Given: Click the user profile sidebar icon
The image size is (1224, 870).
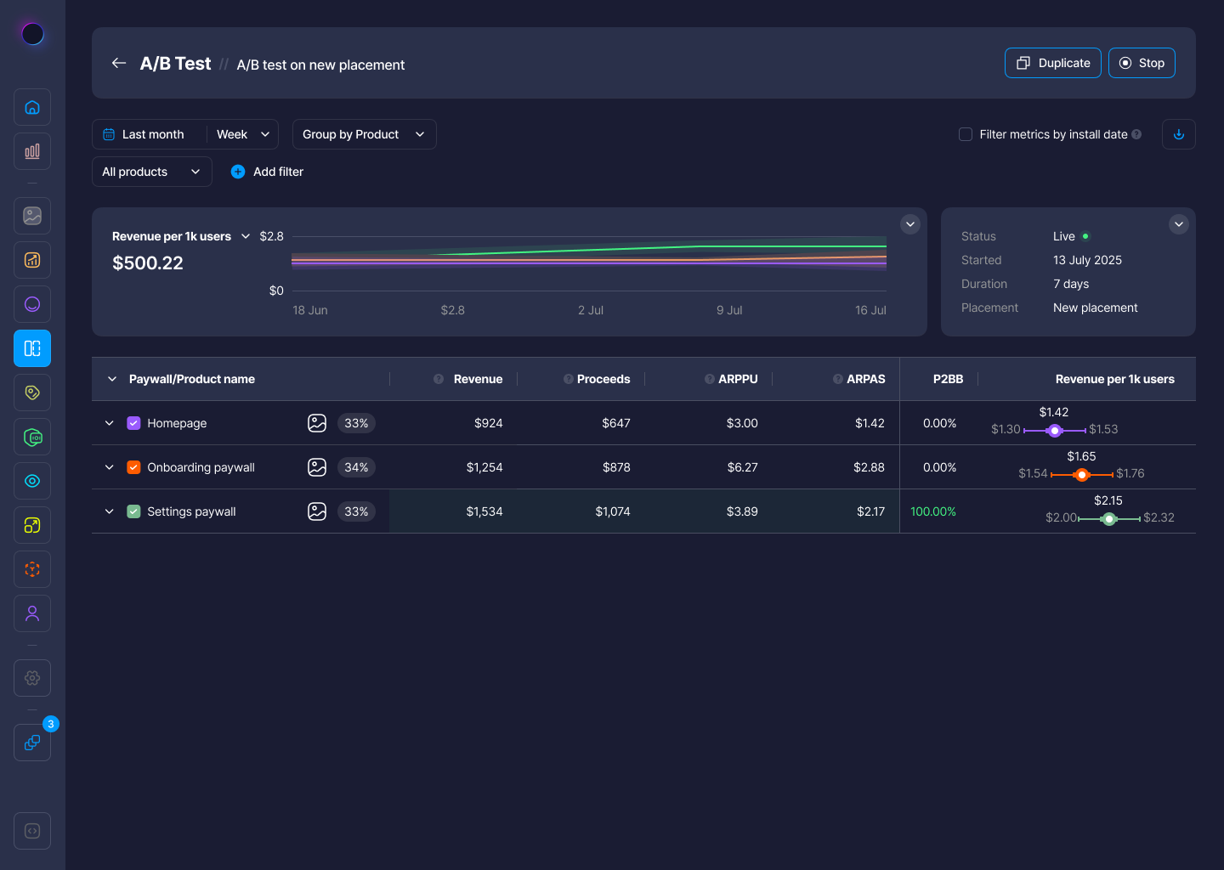Looking at the screenshot, I should click(x=32, y=613).
